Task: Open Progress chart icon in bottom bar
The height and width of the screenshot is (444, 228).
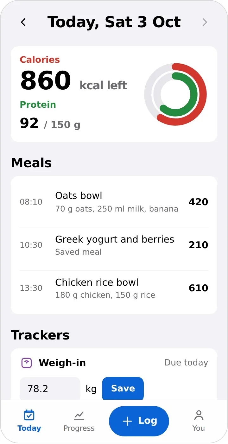Action: click(79, 415)
